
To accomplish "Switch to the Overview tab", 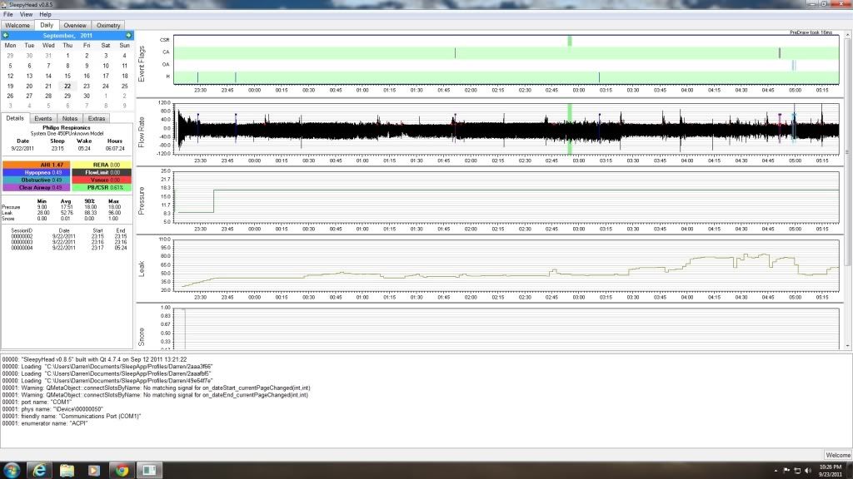I will pos(75,26).
